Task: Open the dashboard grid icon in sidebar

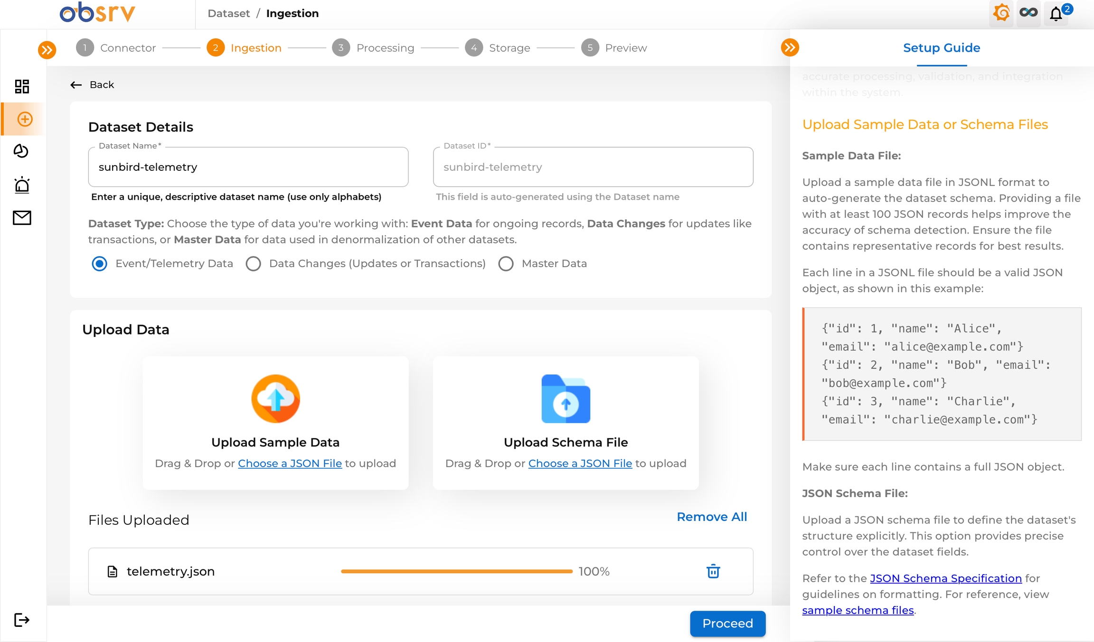Action: tap(22, 86)
